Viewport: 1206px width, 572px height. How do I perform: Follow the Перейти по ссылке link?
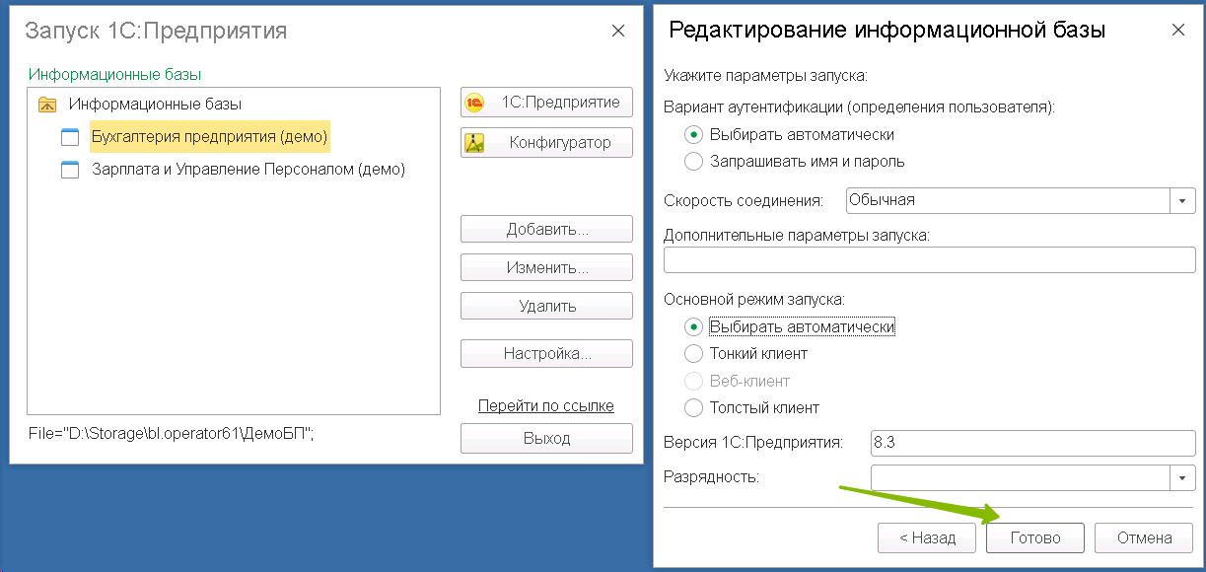[x=545, y=405]
